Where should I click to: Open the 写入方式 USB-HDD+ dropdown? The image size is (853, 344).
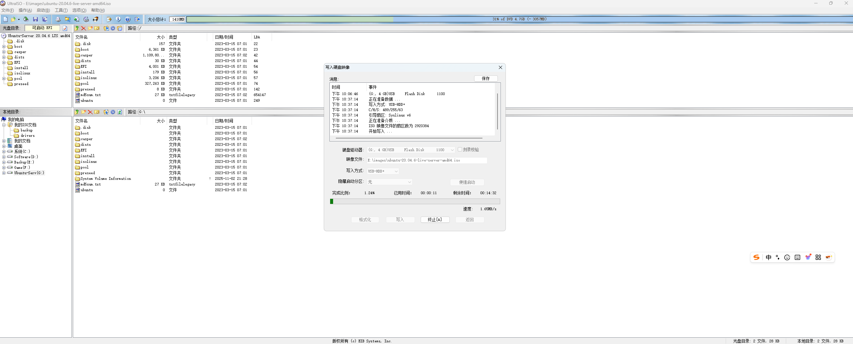pos(396,171)
